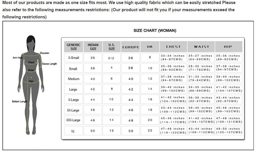This screenshot has height=152, width=257.
Task: Select the XX-Large size row label
Action: 73,110
